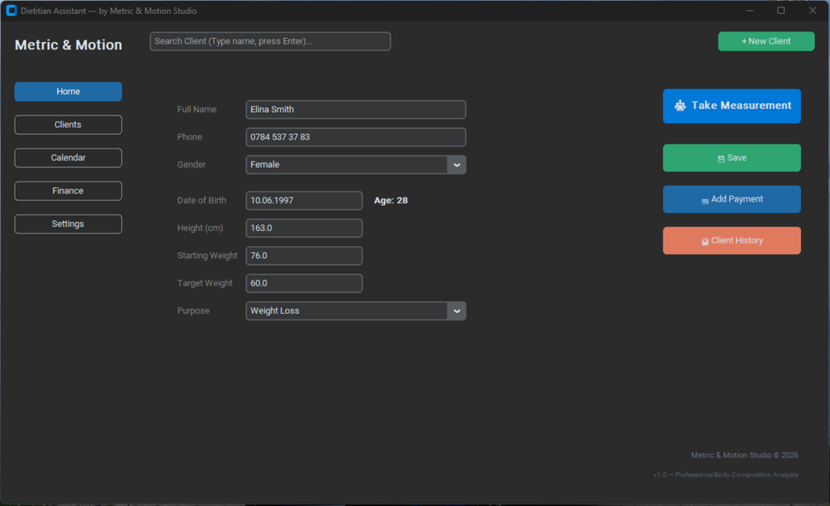
Task: Open the Clients section
Action: click(69, 125)
